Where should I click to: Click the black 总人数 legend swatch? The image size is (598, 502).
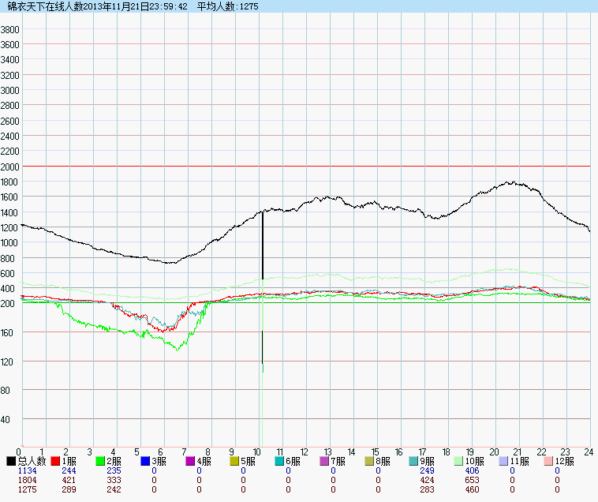(x=11, y=461)
